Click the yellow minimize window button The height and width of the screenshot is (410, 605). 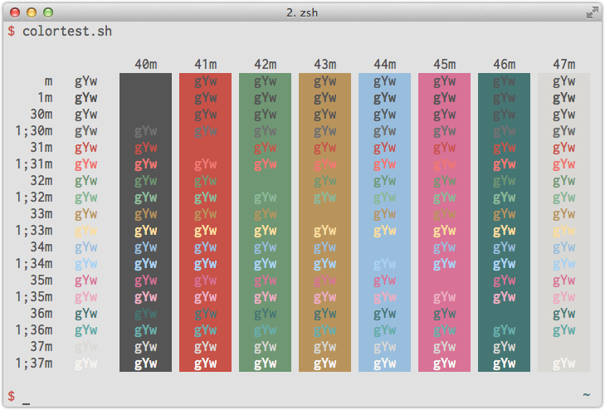32,12
